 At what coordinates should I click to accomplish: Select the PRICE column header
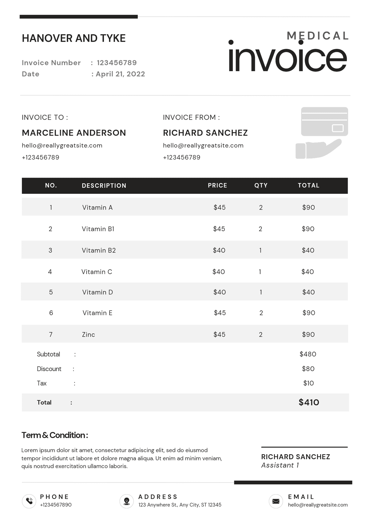click(x=217, y=186)
